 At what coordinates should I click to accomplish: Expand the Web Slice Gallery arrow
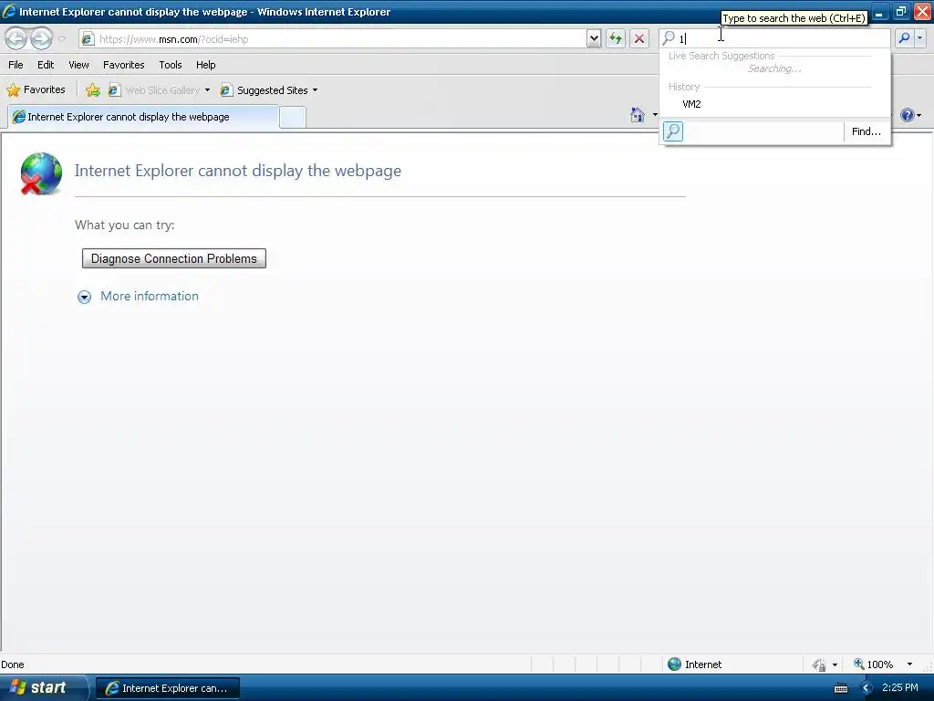207,90
